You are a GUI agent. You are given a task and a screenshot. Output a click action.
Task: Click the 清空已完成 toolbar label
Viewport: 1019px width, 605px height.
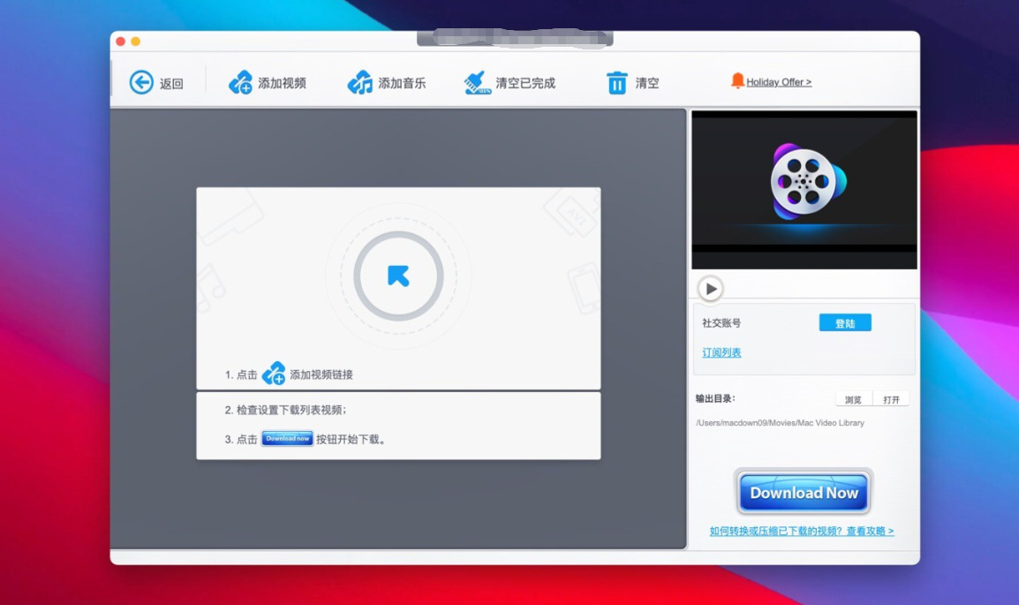coord(525,83)
